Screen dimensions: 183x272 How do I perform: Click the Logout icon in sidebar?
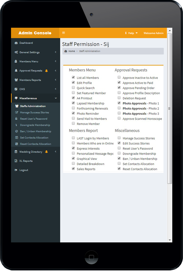pos(16,170)
